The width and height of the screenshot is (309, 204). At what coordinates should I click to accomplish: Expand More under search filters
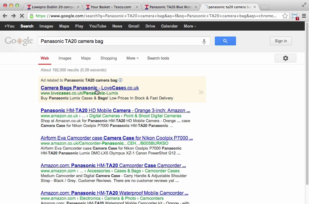(x=132, y=58)
